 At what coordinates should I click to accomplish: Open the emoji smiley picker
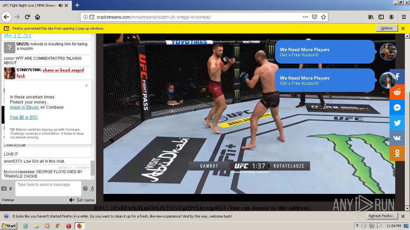85,188
